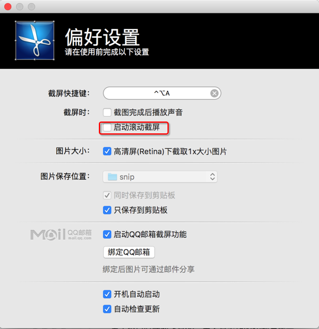Click the QQ Mail logo
Image resolution: width=319 pixels, height=329 pixels.
61,234
